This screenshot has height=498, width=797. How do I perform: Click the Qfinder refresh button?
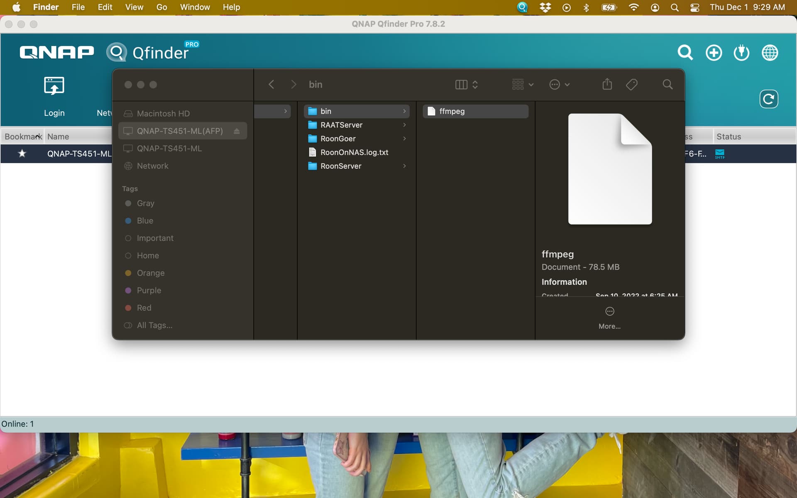(768, 99)
